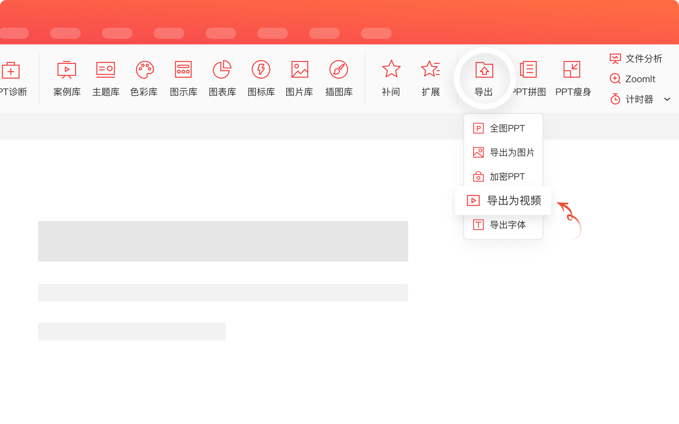Choose 全图PPT from export menu
Image resolution: width=679 pixels, height=424 pixels.
(503, 128)
